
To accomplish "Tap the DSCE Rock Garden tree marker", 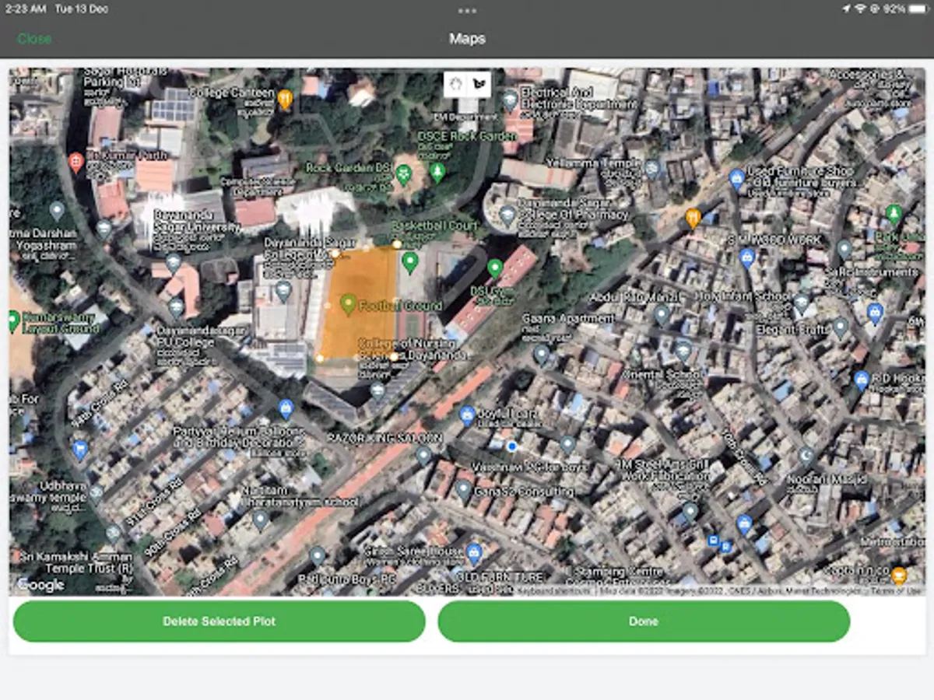I will (437, 172).
